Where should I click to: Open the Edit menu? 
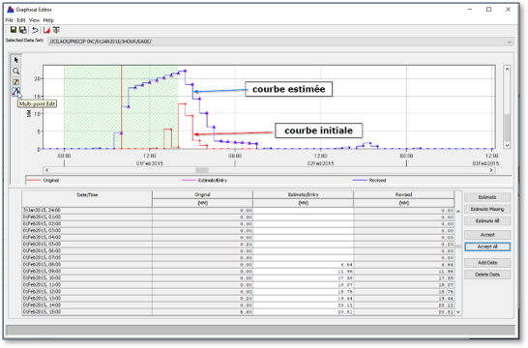[21, 20]
